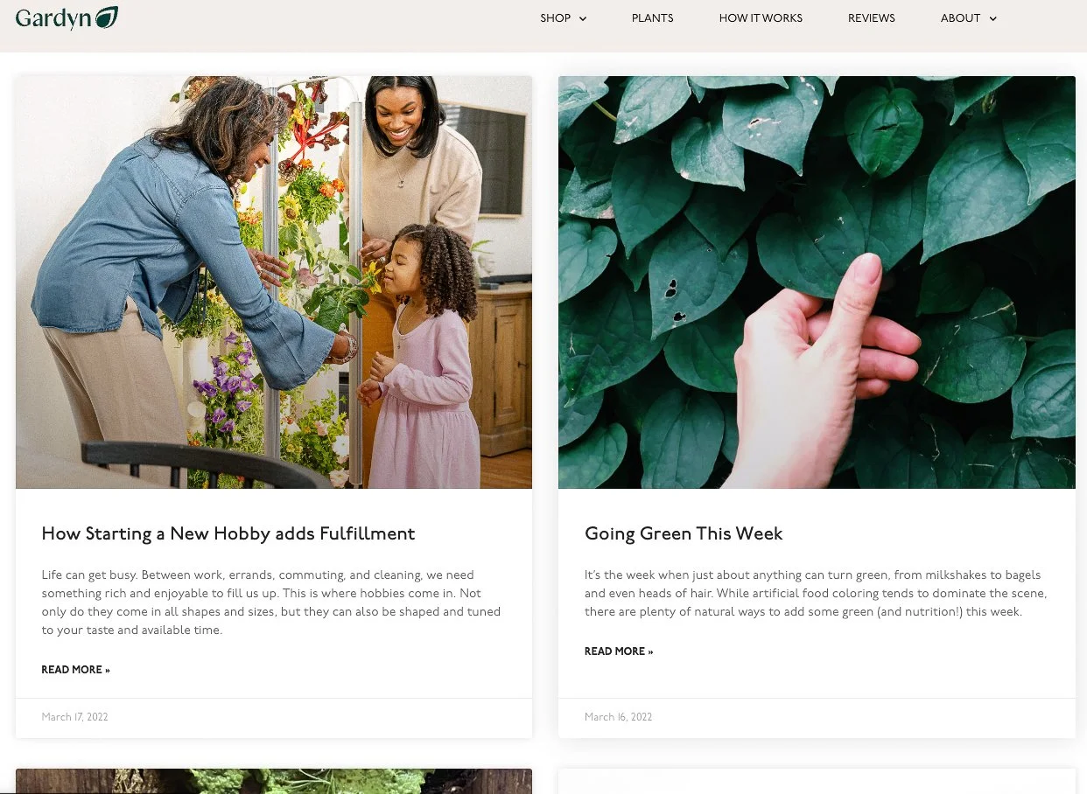The height and width of the screenshot is (794, 1087).
Task: Open the Going Green excerpt paragraph
Action: (x=816, y=594)
